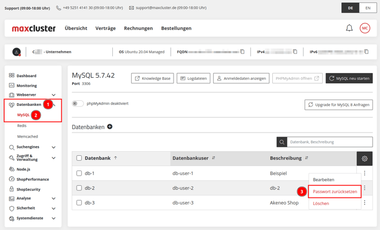Copy the IPv4 address

295,52
